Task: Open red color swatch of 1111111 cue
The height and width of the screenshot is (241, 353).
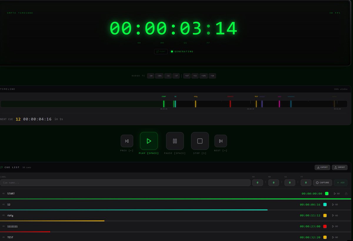Action: 325,226
